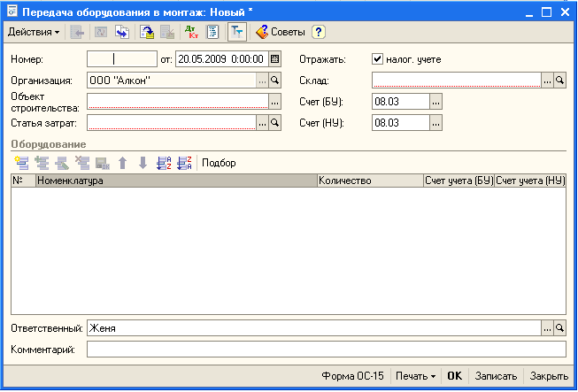Click the Счет (НУ) field 08.03

pos(401,123)
